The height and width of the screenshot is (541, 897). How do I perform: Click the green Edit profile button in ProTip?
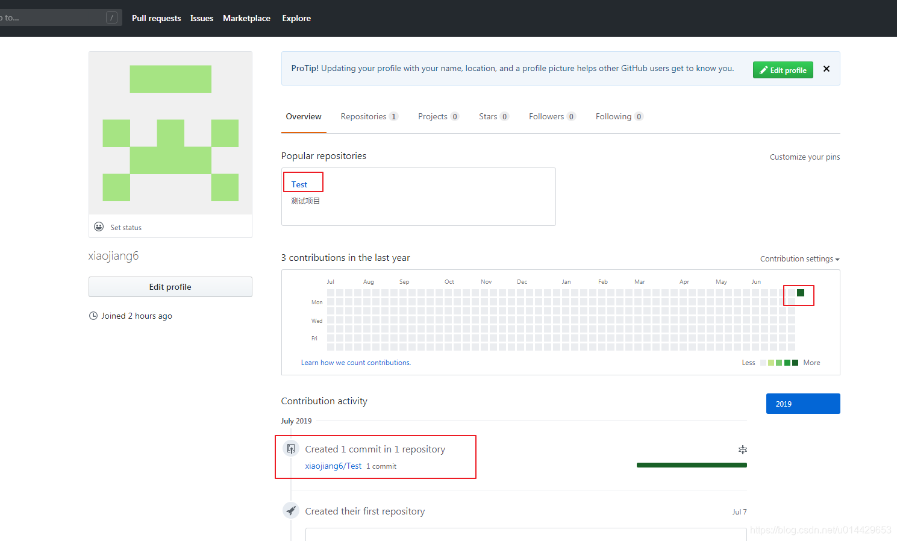click(x=783, y=70)
